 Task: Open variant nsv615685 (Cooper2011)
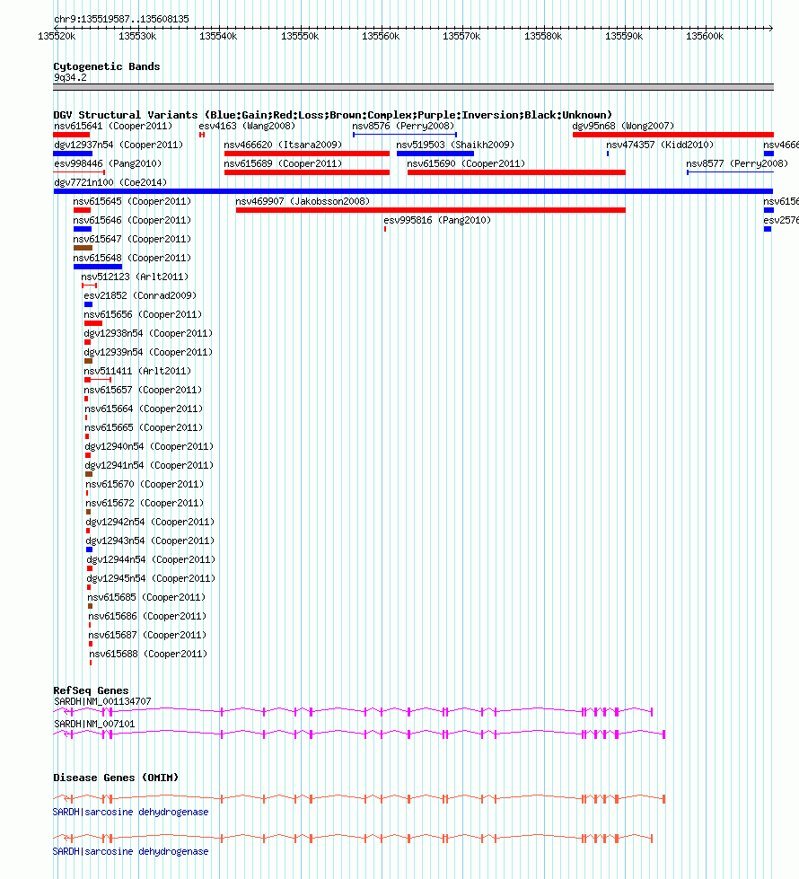point(146,598)
